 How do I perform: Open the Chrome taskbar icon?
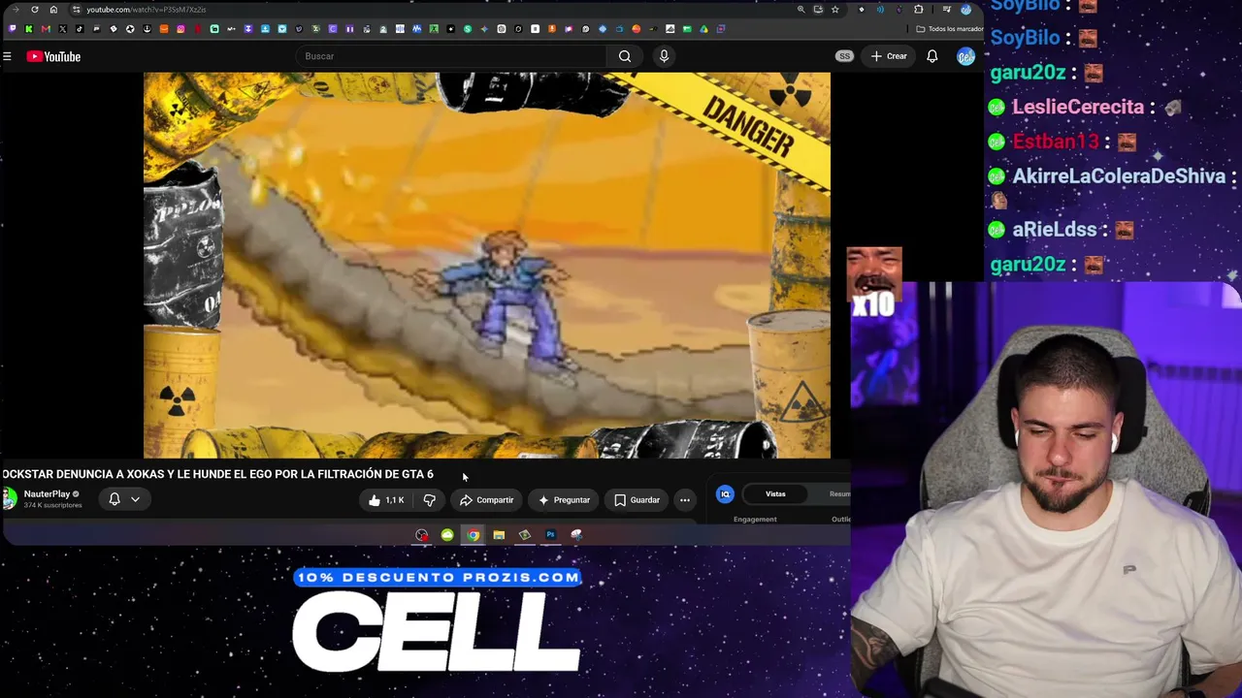[473, 535]
